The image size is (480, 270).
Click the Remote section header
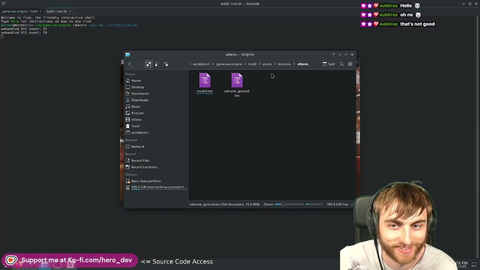[x=131, y=140]
